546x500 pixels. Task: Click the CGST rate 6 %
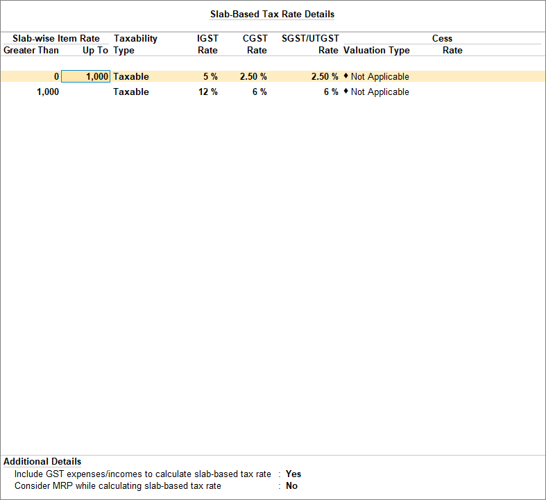point(259,92)
